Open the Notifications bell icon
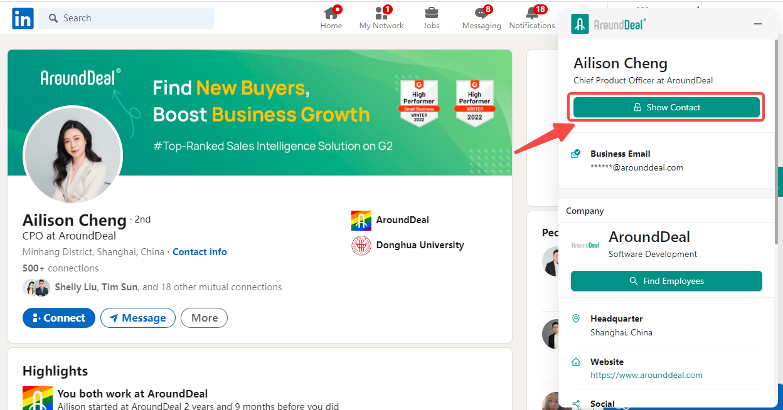Viewport: 783px width, 410px height. point(531,13)
